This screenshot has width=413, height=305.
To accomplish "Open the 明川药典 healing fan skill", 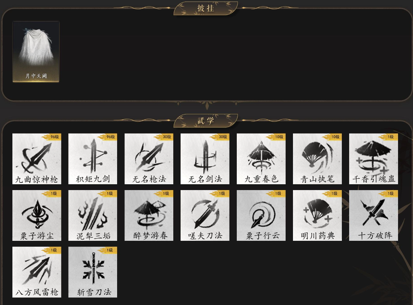I will pos(317,215).
